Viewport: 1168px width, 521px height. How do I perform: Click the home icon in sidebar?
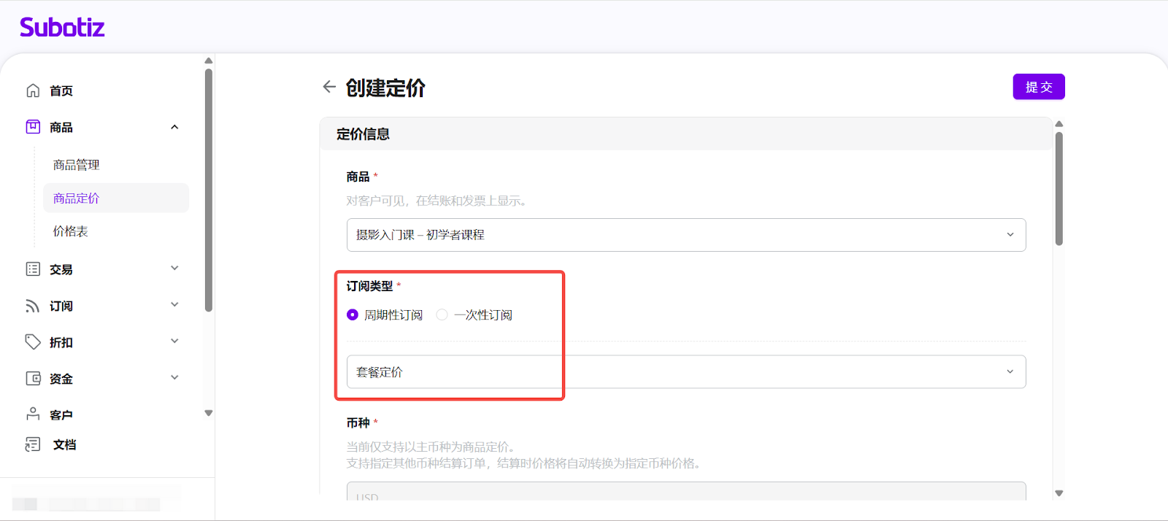(x=33, y=90)
